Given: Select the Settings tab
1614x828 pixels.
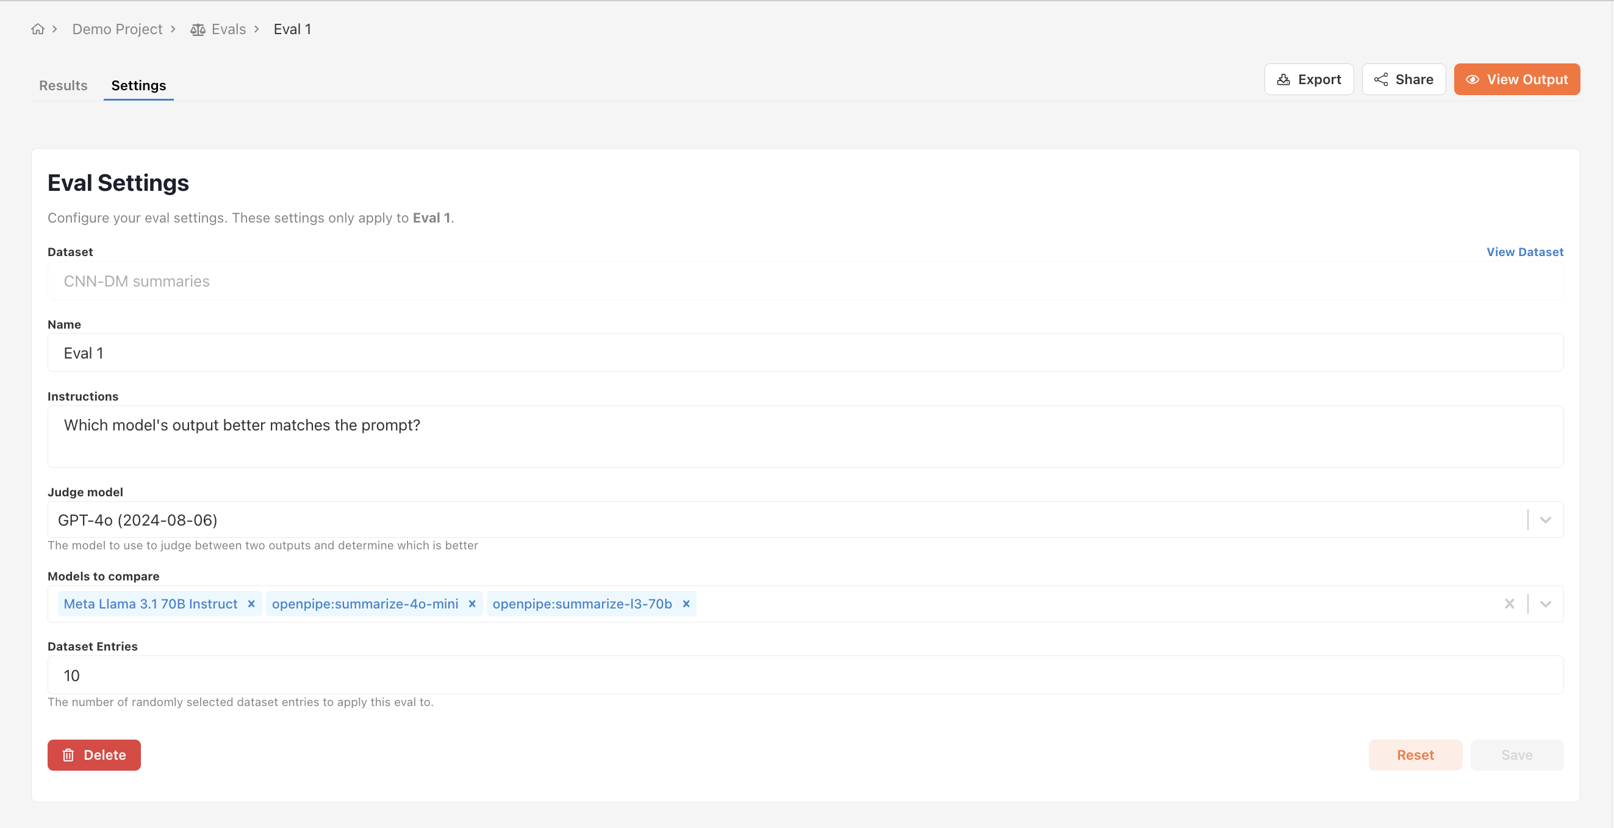Looking at the screenshot, I should pyautogui.click(x=138, y=85).
